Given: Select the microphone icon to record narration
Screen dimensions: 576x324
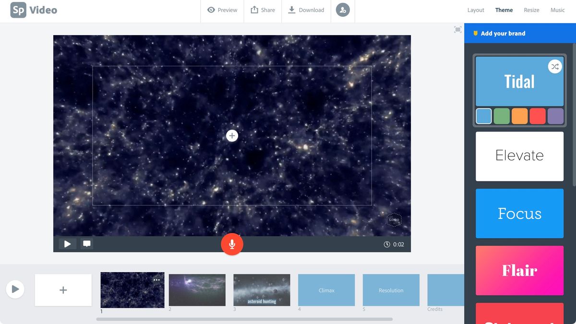Looking at the screenshot, I should click(x=232, y=244).
